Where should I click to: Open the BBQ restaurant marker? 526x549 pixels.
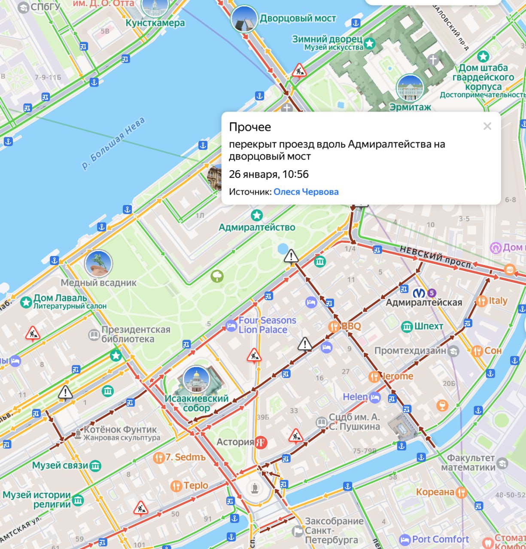[x=334, y=326]
